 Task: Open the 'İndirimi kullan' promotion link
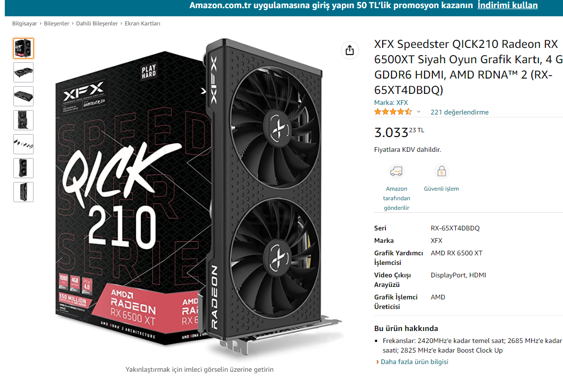[507, 5]
